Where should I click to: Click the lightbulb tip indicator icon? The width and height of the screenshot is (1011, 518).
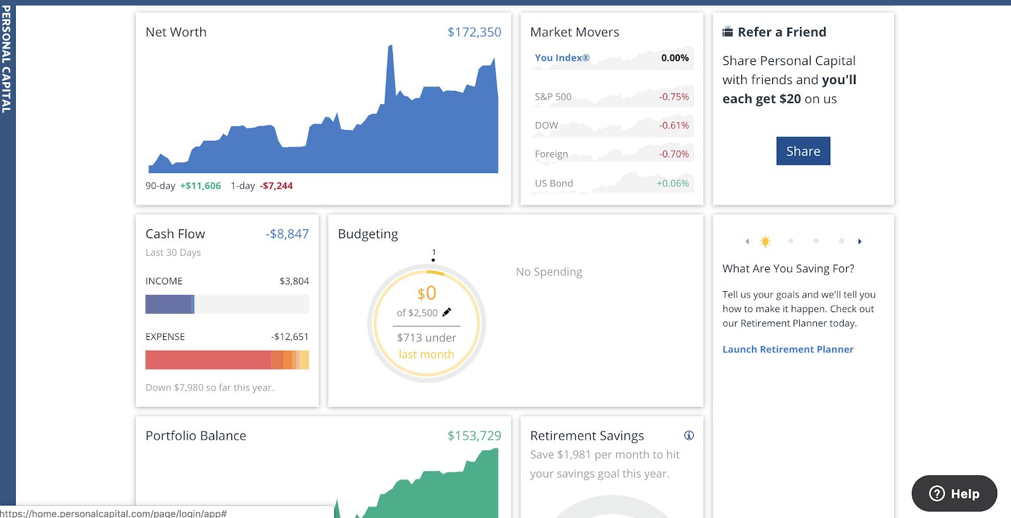click(x=765, y=241)
